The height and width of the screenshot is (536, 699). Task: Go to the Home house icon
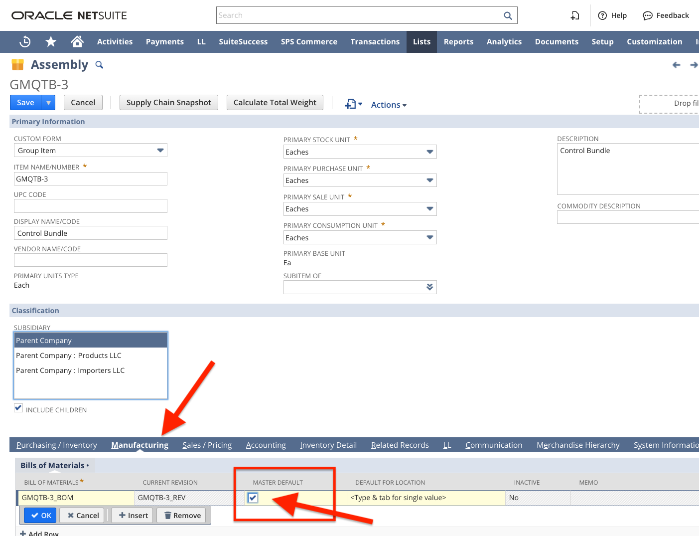click(77, 41)
